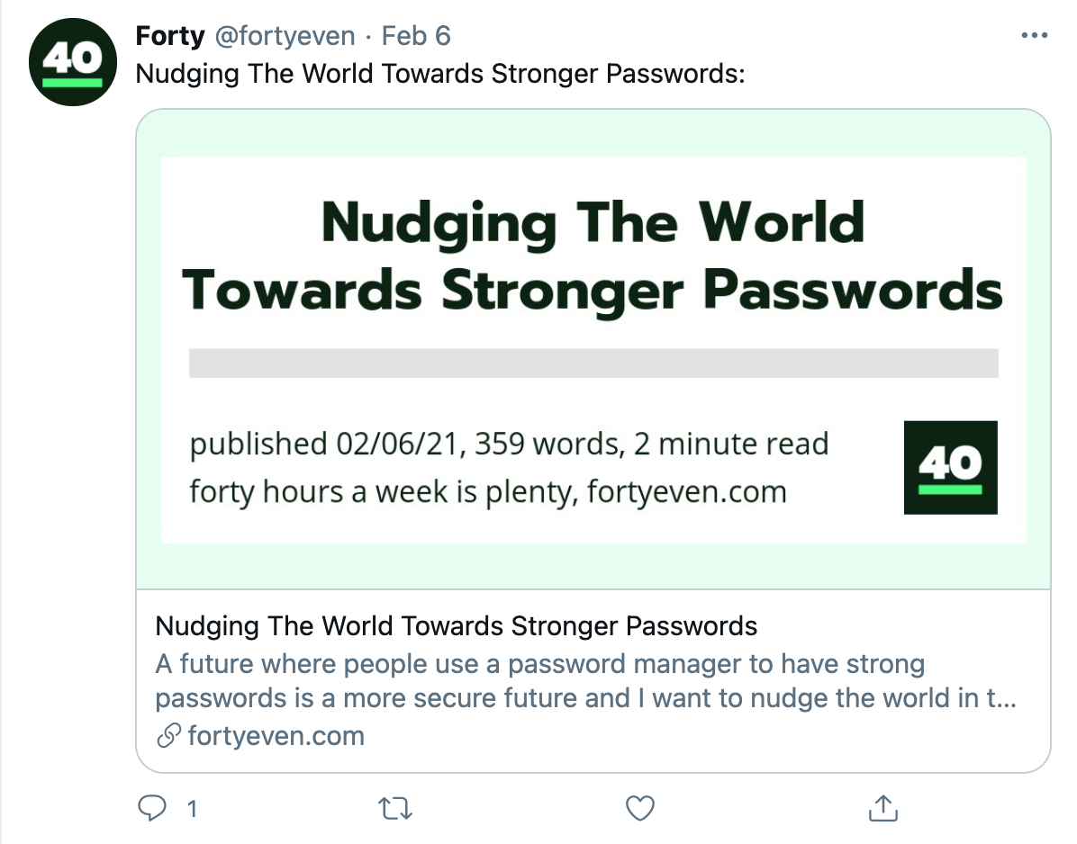1077x844 pixels.
Task: Click fortyeven.com domain in the card
Action: 276,736
